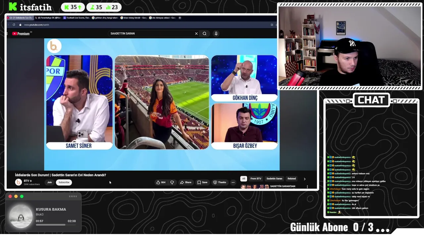Select the Related filter chip
Image resolution: width=424 pixels, height=238 pixels.
click(x=291, y=178)
